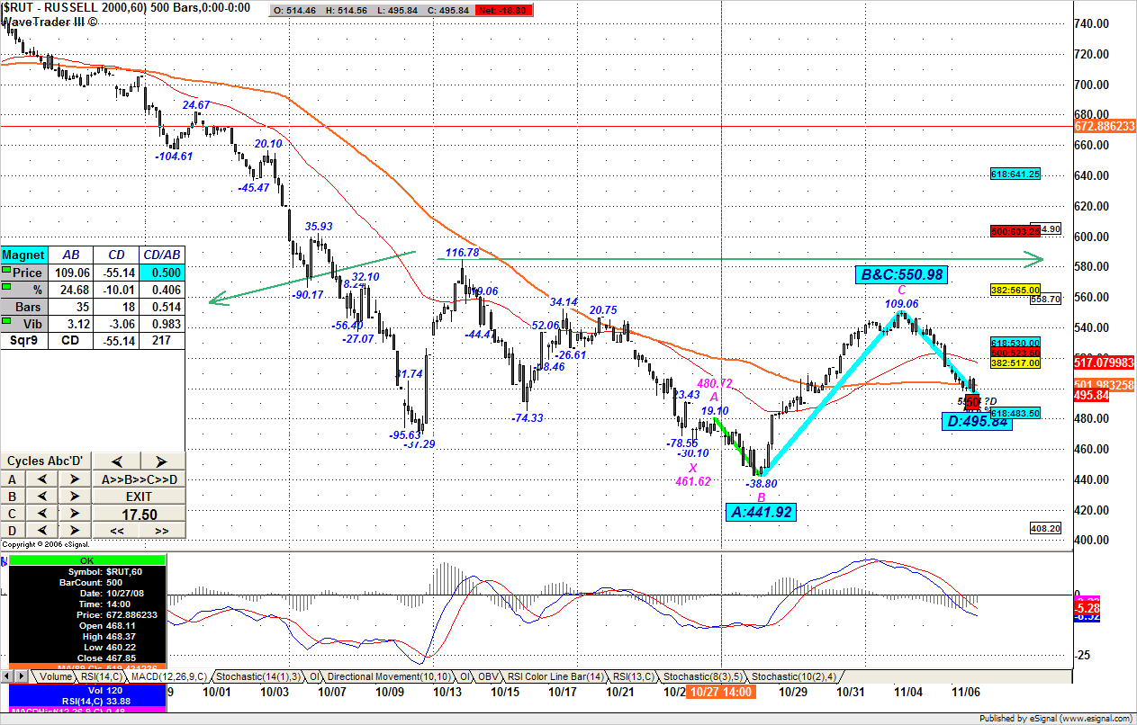Click the B label button in panel
Screen dimensions: 1137x725
pyautogui.click(x=13, y=496)
